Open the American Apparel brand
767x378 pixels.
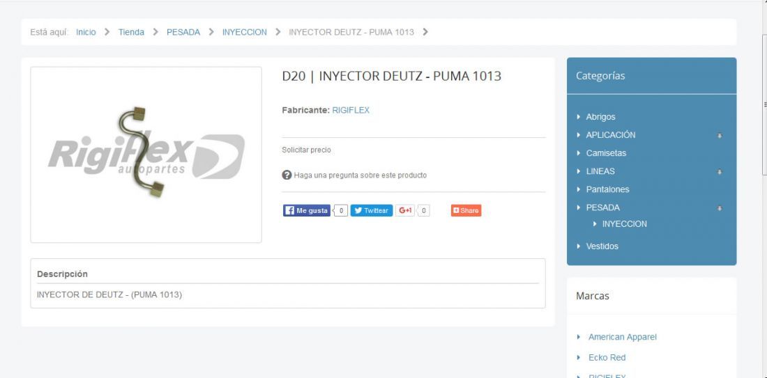[622, 337]
